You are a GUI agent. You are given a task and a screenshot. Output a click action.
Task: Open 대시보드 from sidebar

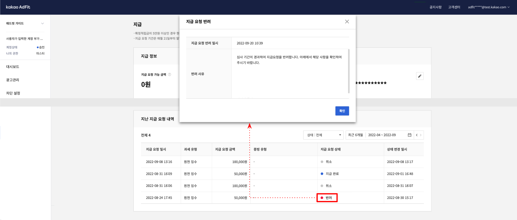(13, 67)
